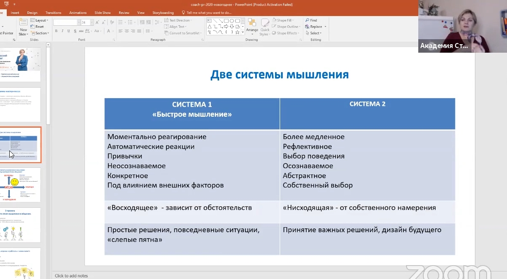The width and height of the screenshot is (507, 279).
Task: Open the Layout dropdown
Action: (41, 20)
